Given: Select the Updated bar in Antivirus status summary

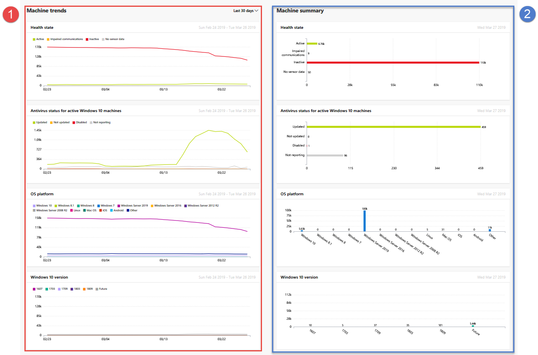Looking at the screenshot, I should click(393, 126).
